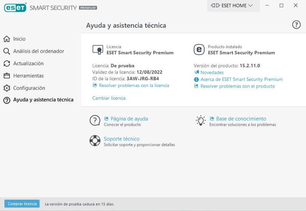
Task: Click the lifebuoy icon for Soporte técnico
Action: [95, 141]
